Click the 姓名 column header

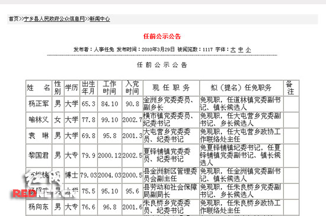(39, 88)
